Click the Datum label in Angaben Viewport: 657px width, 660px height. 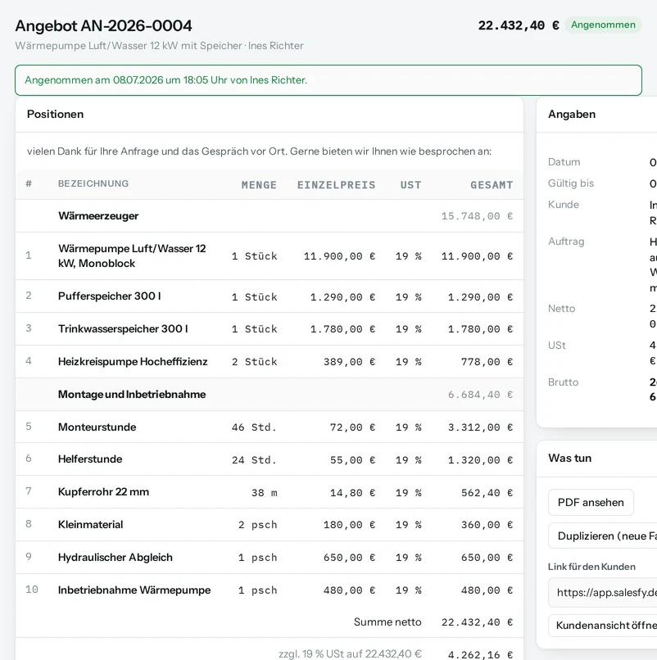[564, 162]
